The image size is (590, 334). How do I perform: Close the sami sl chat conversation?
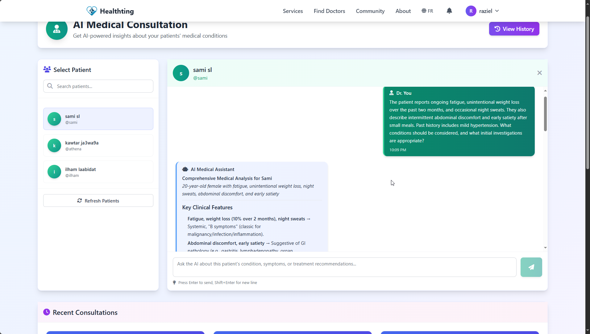539,73
